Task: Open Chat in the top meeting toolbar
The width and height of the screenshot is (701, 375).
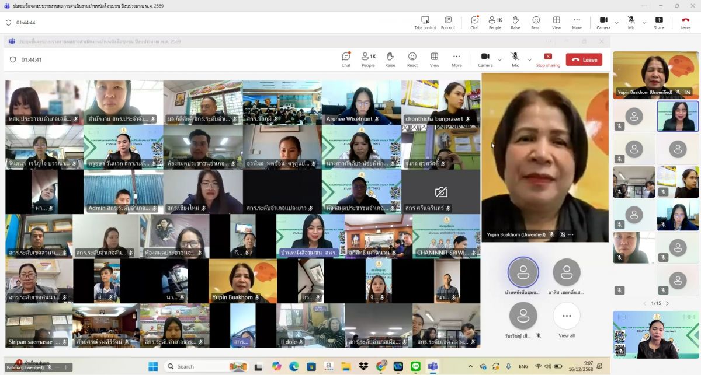Action: [474, 22]
